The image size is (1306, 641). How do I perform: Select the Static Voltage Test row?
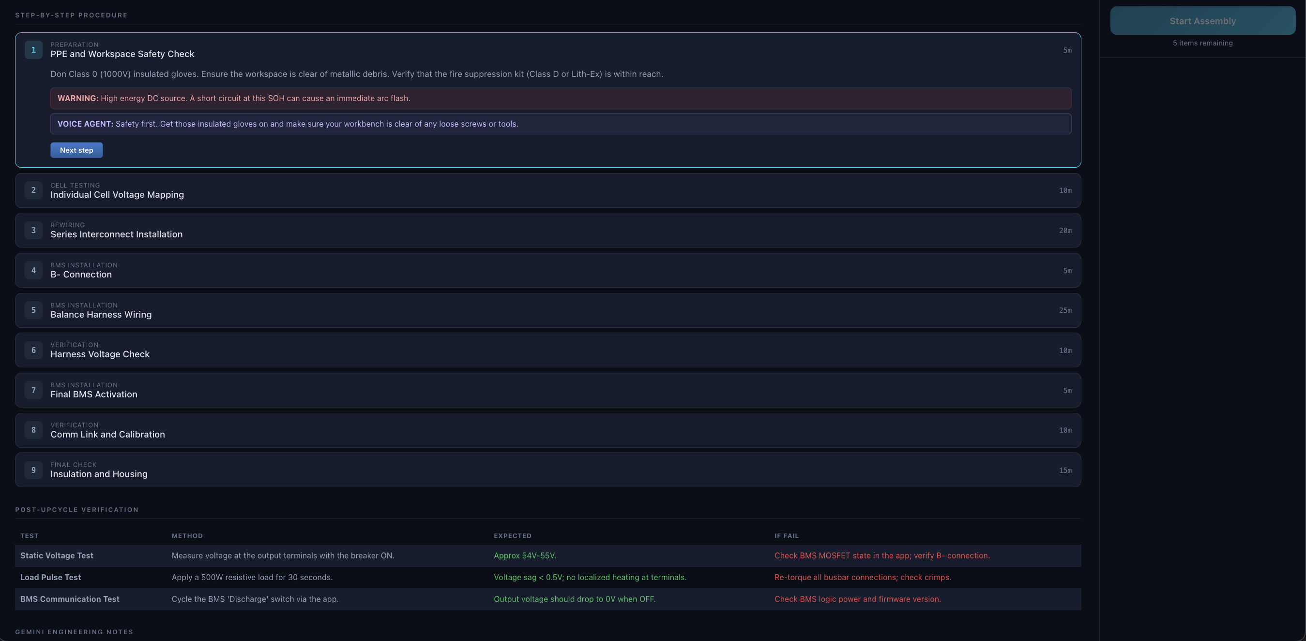point(548,556)
